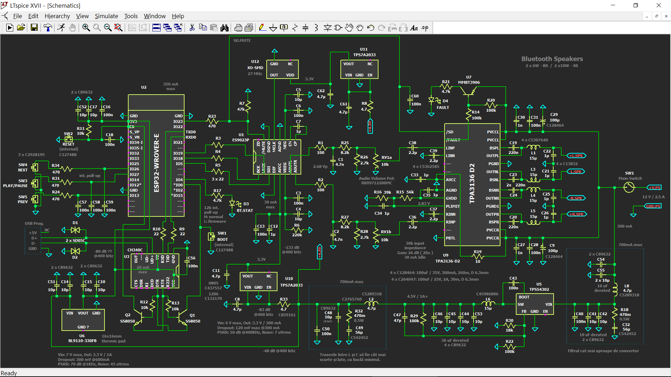This screenshot has width=671, height=377.
Task: Restore the inner schematic child window
Action: [657, 16]
